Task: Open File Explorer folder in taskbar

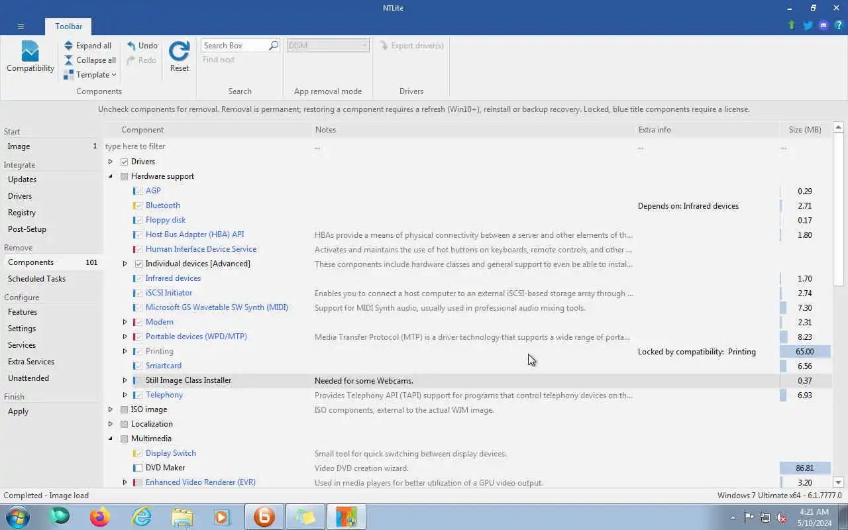Action: point(182,517)
